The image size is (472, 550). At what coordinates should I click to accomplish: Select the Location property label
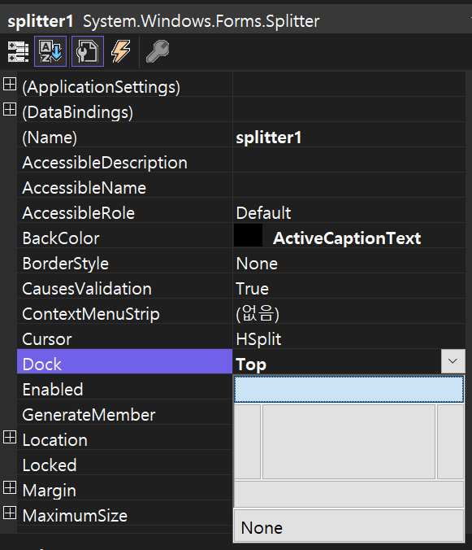124,438
